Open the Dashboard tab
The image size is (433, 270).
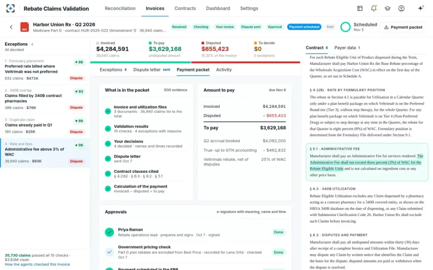[x=218, y=8]
